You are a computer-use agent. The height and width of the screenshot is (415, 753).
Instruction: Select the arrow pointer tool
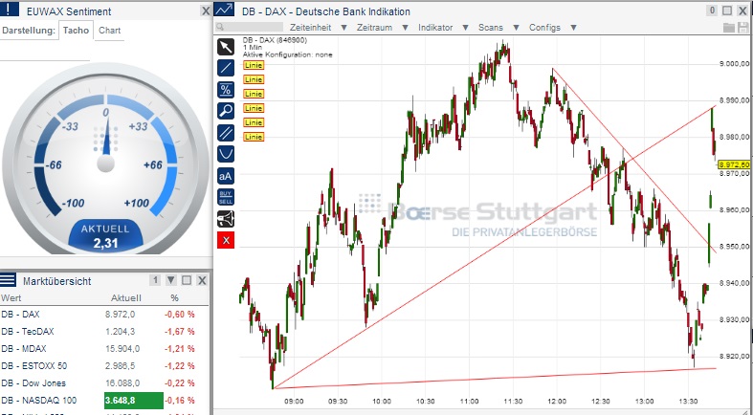tap(226, 47)
